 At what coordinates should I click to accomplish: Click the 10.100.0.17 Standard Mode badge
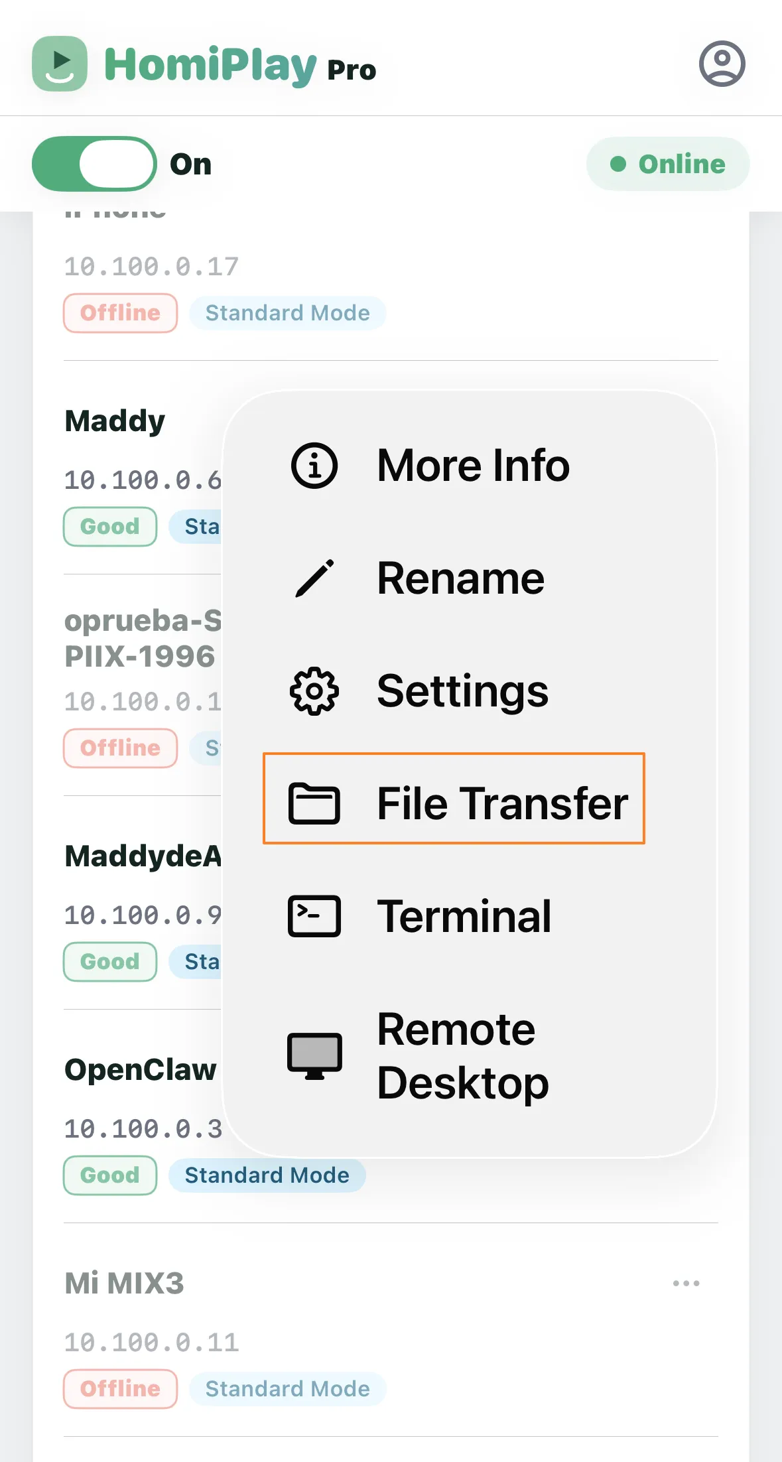(287, 313)
